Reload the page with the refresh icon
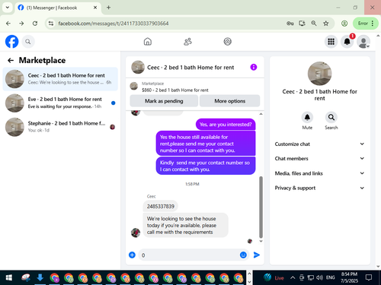Image resolution: width=381 pixels, height=285 pixels. 35,24
